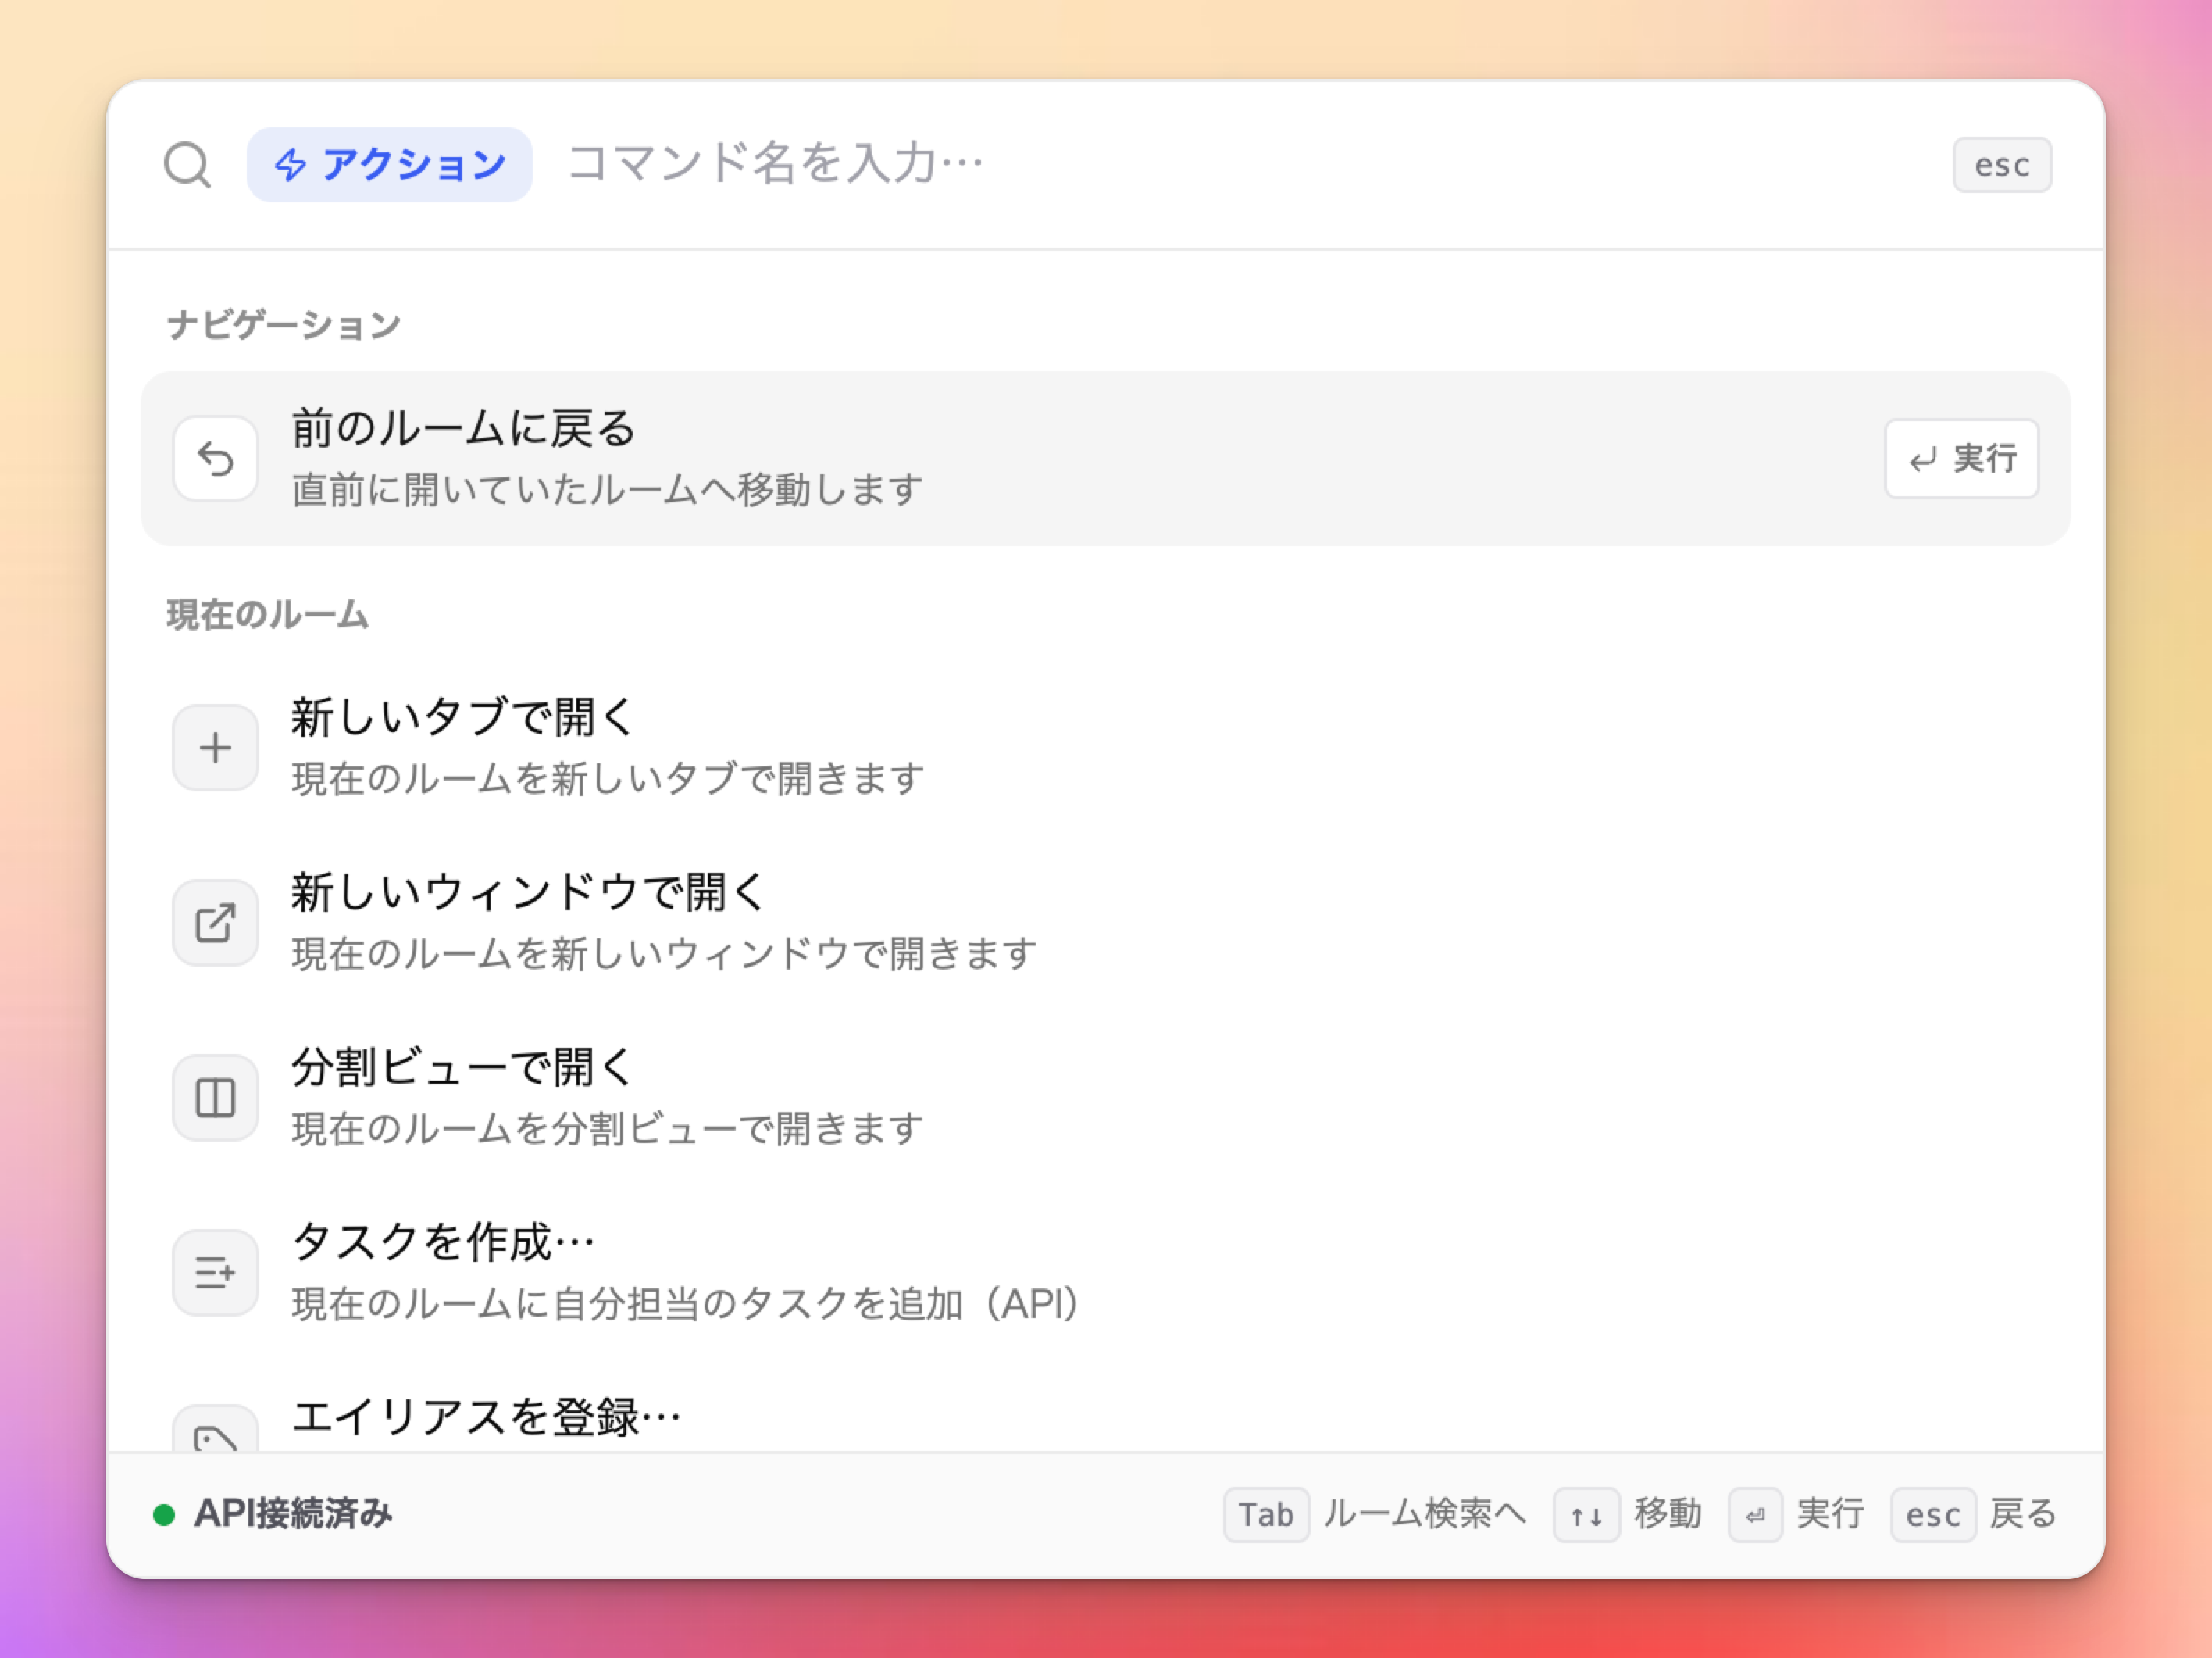Click the アクション mode chip
Image resolution: width=2212 pixels, height=1658 pixels.
tap(389, 164)
